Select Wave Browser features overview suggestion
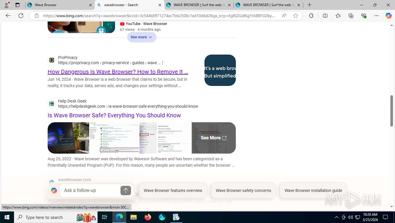Screen dimensions: 395x223 point(173,190)
